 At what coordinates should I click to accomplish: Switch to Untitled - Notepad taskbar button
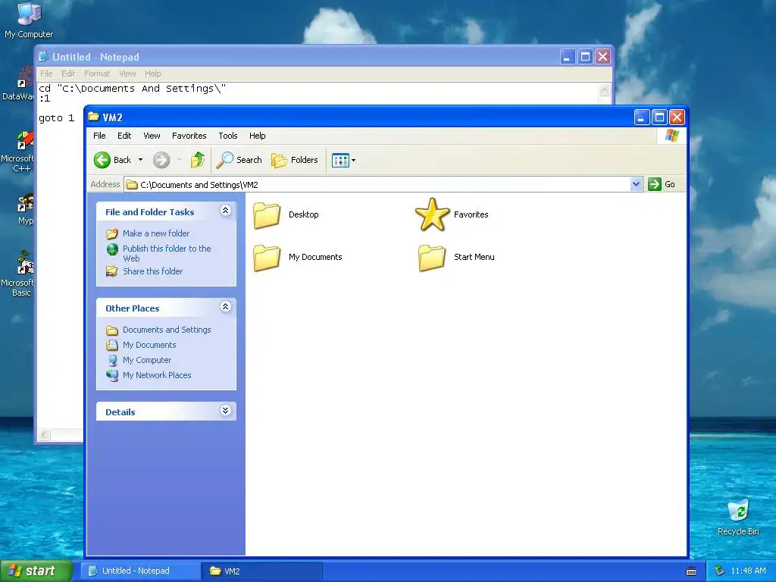click(141, 571)
